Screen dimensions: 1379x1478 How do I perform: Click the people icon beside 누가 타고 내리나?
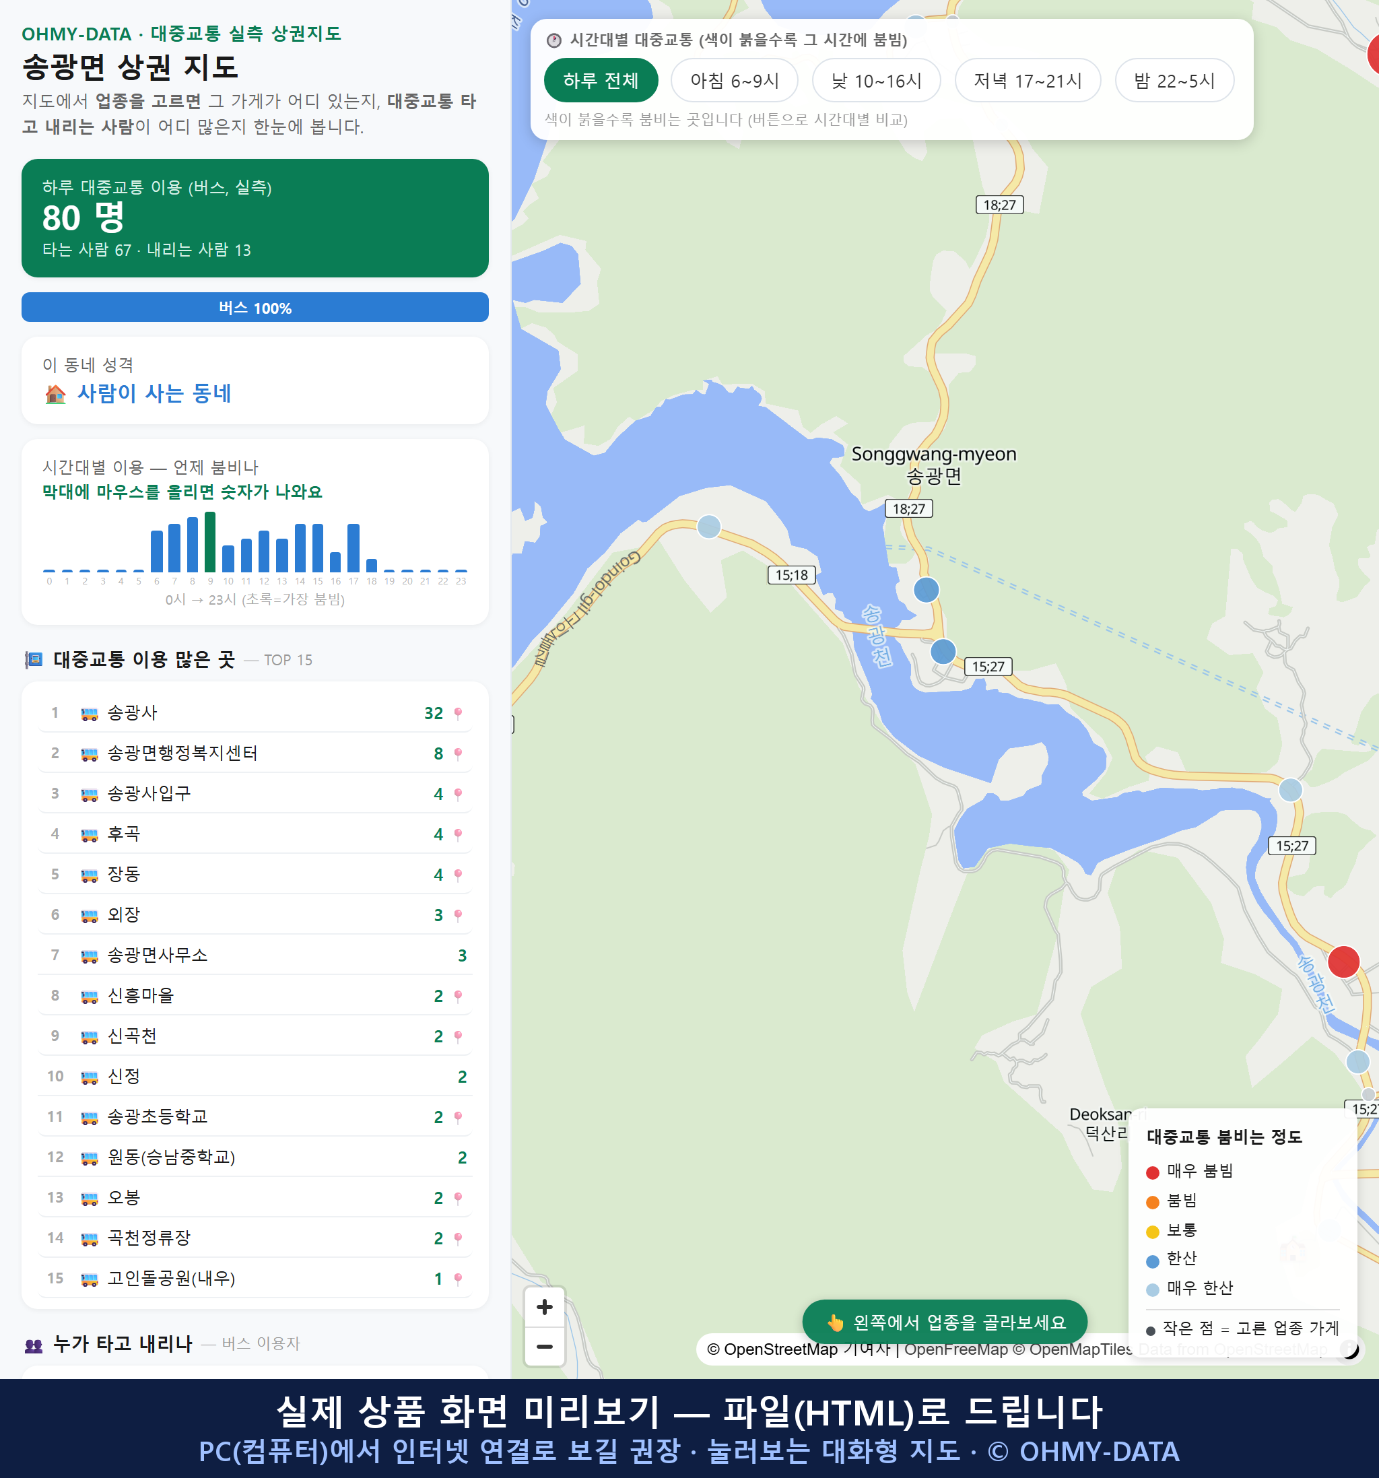click(34, 1345)
